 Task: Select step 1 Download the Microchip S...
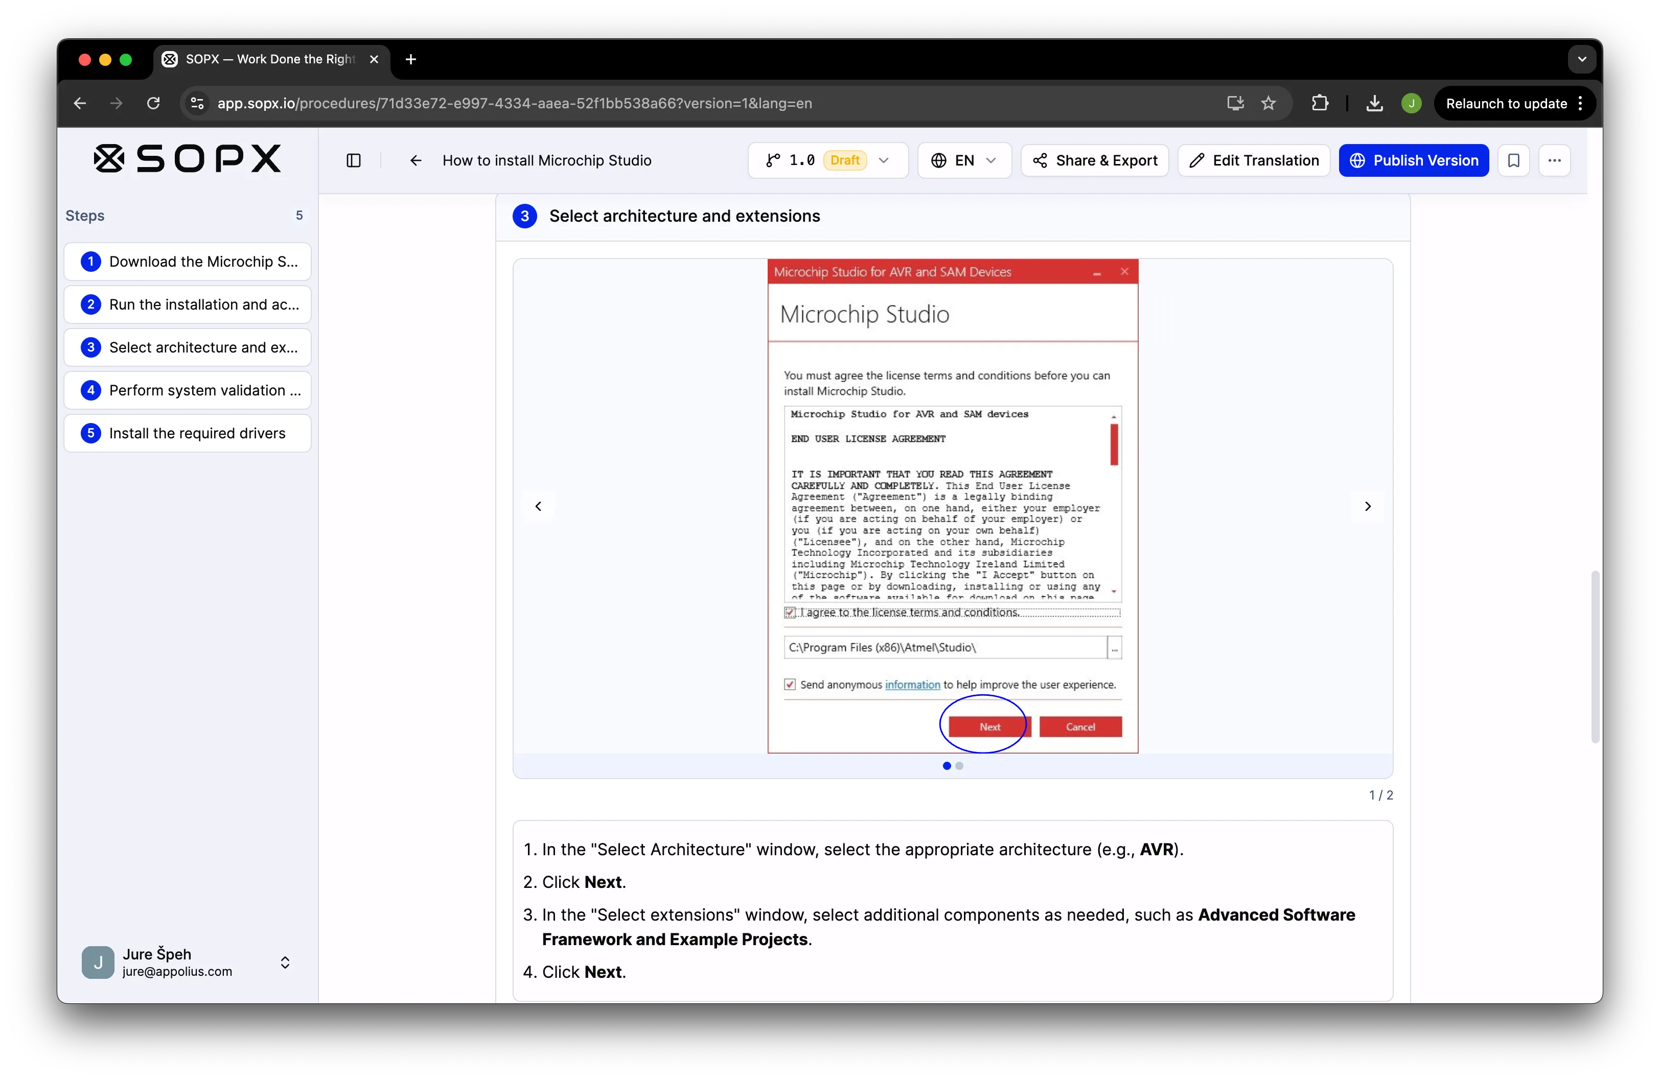point(188,262)
